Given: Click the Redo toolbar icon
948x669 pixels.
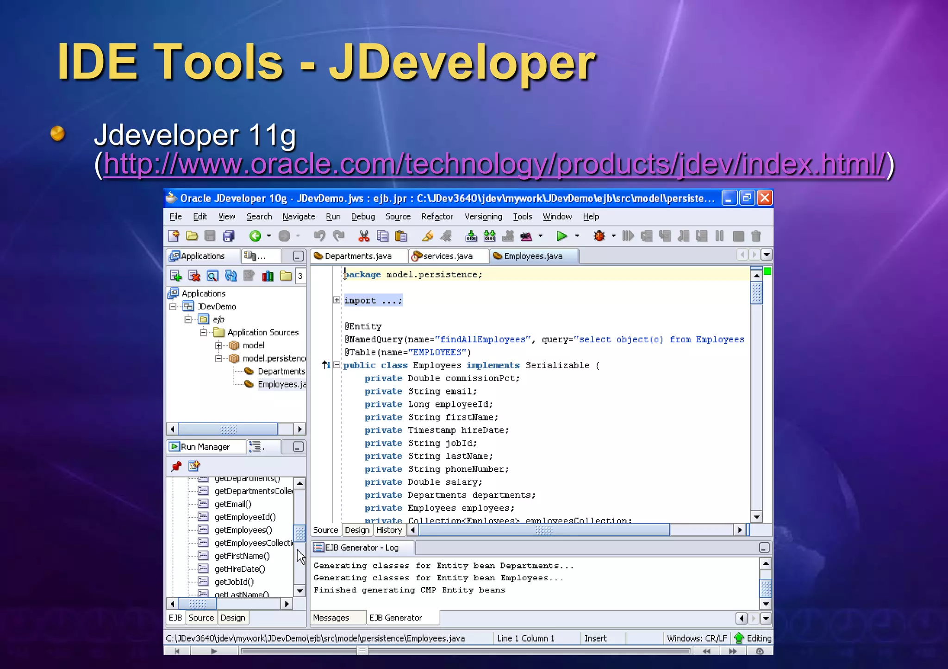Looking at the screenshot, I should click(339, 236).
